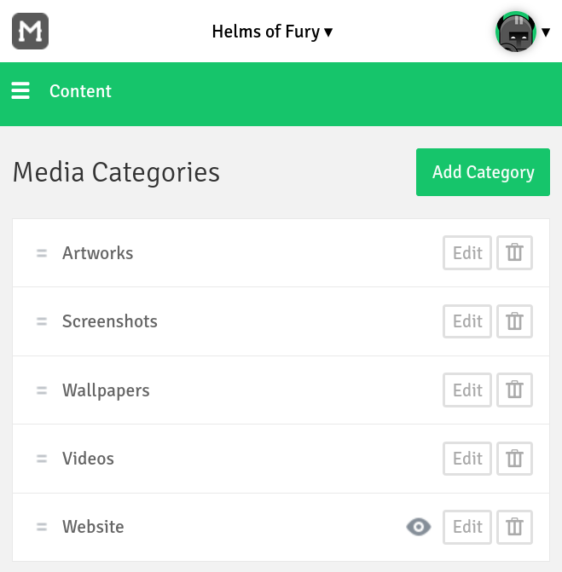Edit the Website category
The width and height of the screenshot is (562, 572).
(x=467, y=527)
